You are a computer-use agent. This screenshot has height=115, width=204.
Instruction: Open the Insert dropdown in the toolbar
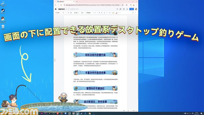pyautogui.click(x=76, y=13)
